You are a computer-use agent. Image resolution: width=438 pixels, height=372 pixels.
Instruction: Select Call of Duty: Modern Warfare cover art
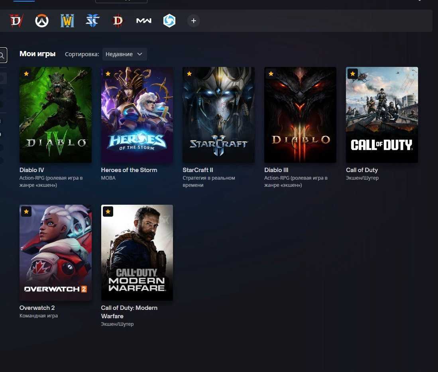click(137, 253)
